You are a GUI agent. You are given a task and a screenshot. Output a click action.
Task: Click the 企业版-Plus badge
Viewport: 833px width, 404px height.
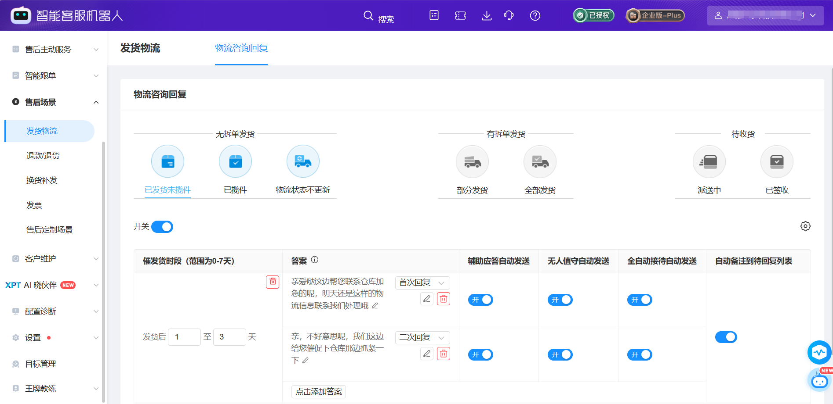click(x=655, y=15)
